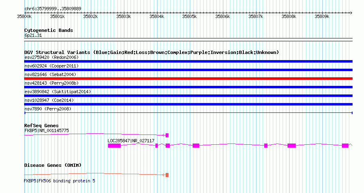Click the 35808k ruler tick label
Screen dimensions: 364x193
[289, 17]
